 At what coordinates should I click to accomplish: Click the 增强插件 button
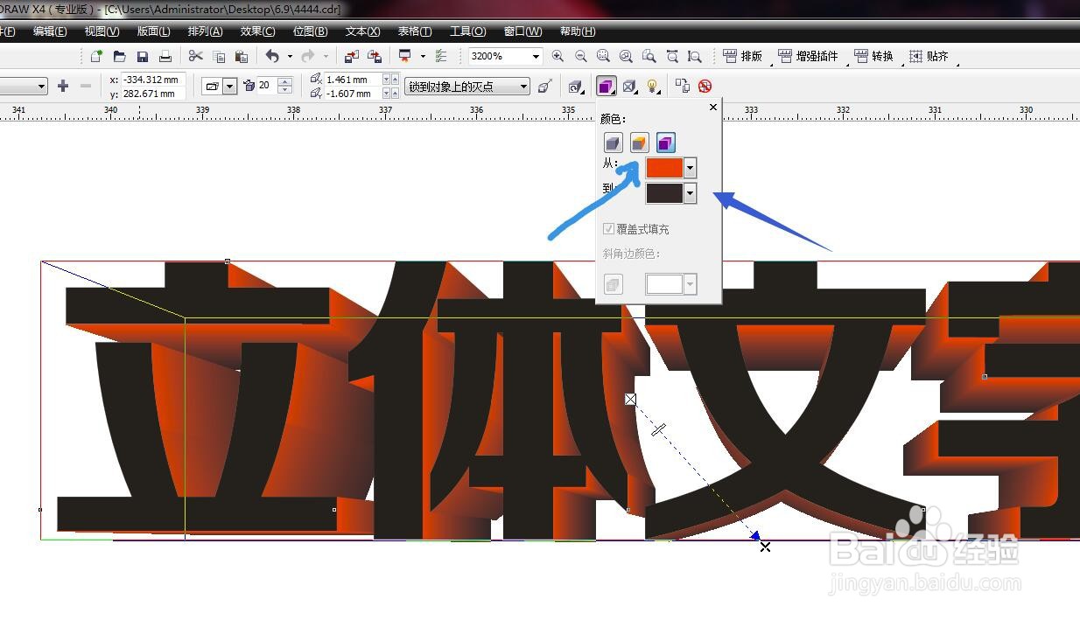(x=808, y=56)
